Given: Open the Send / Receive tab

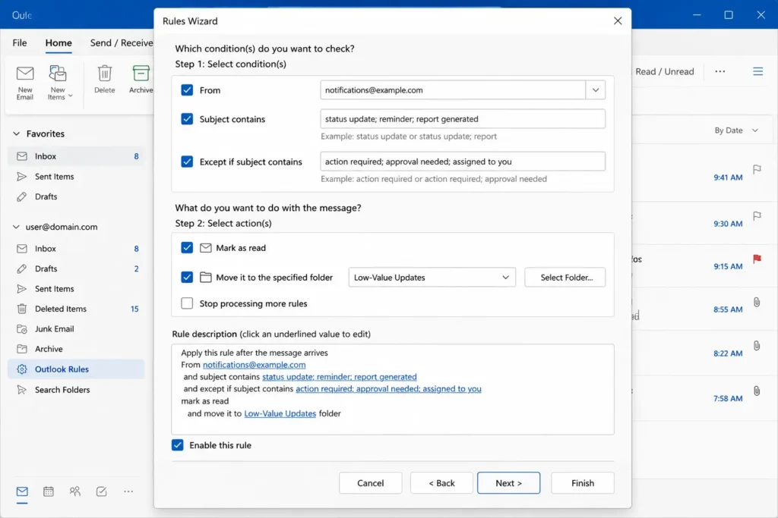Looking at the screenshot, I should 122,42.
